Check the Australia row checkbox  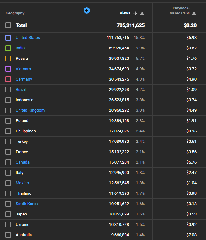coord(8,235)
